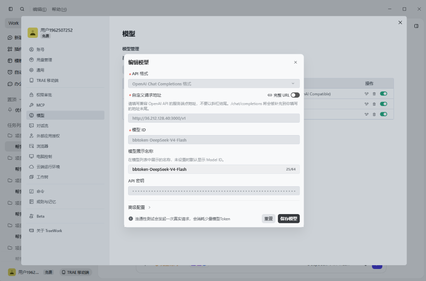Open 对话流 conversation flow settings
This screenshot has width=426, height=281.
click(x=65, y=126)
